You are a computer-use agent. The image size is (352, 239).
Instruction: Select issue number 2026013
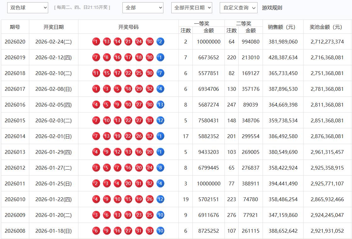pos(15,152)
